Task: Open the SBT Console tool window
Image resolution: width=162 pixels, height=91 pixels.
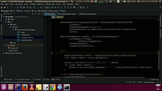Action: click(x=8, y=79)
